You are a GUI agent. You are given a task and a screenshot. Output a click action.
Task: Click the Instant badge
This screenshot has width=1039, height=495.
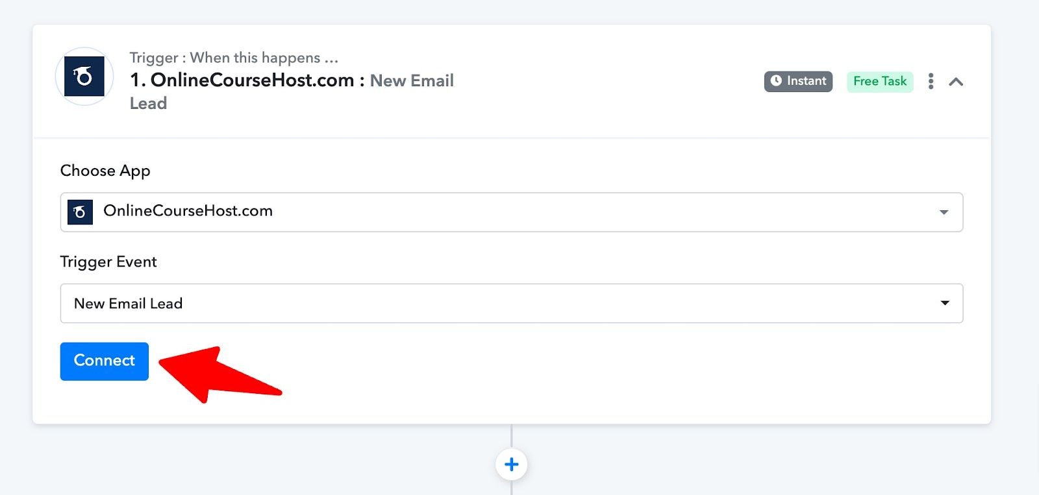(798, 80)
